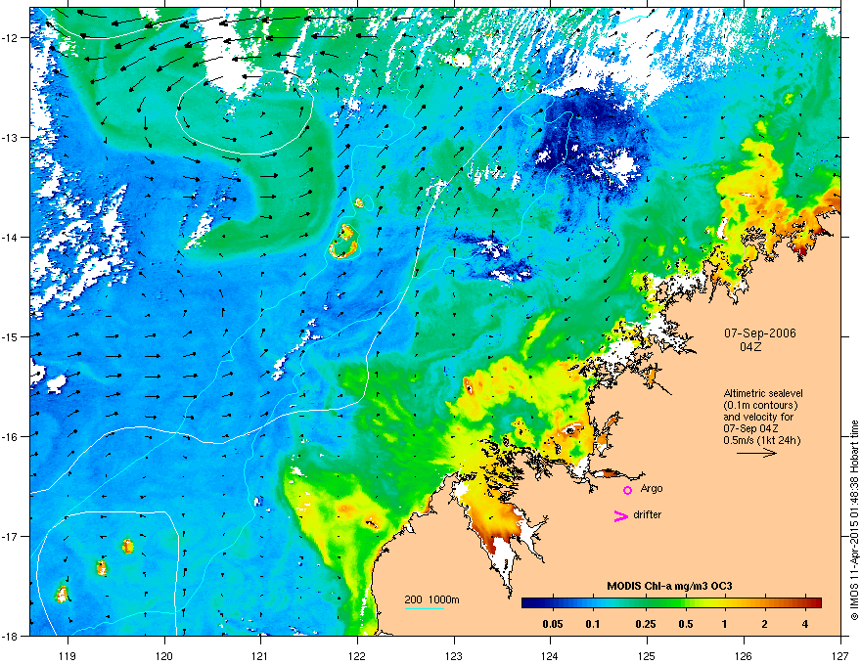Click the yellow section of the colorbar

pos(708,603)
